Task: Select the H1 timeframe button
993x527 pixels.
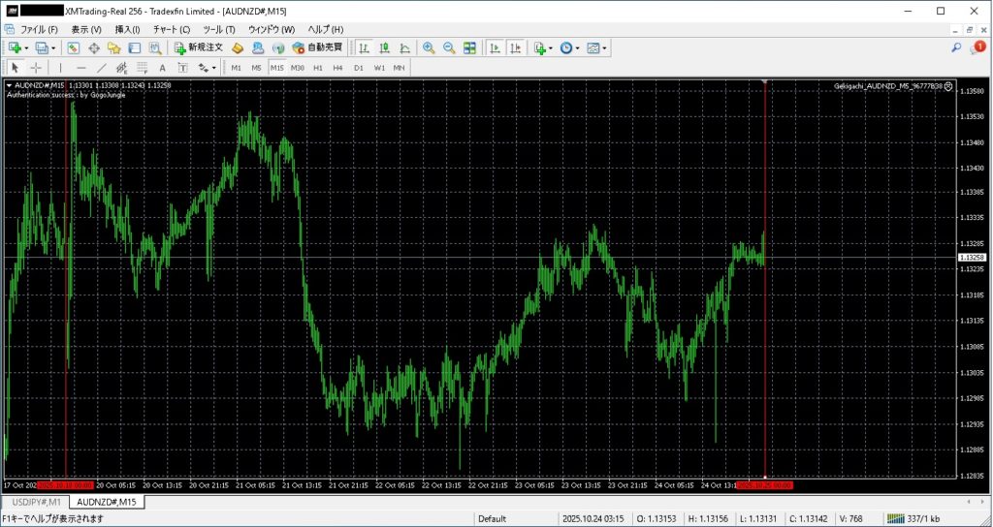Action: coord(318,68)
